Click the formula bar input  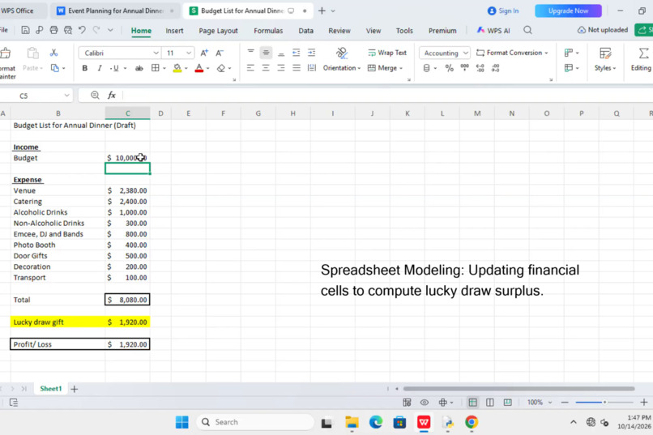tap(387, 96)
